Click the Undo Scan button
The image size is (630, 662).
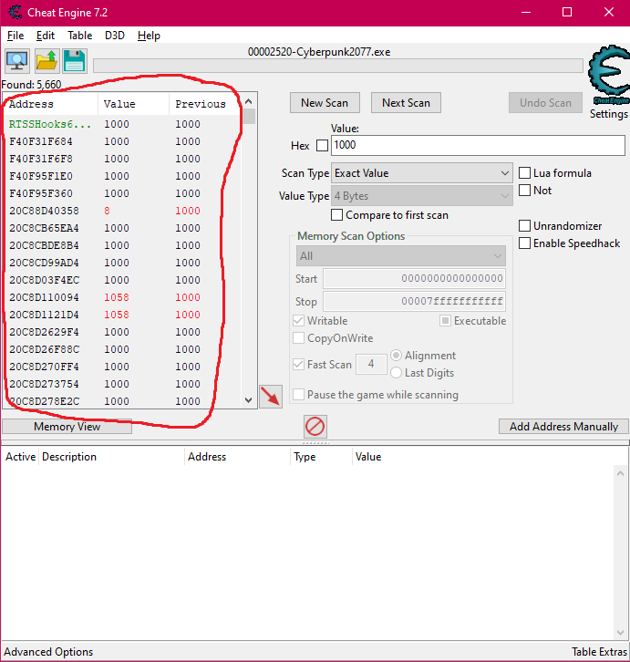[x=545, y=103]
